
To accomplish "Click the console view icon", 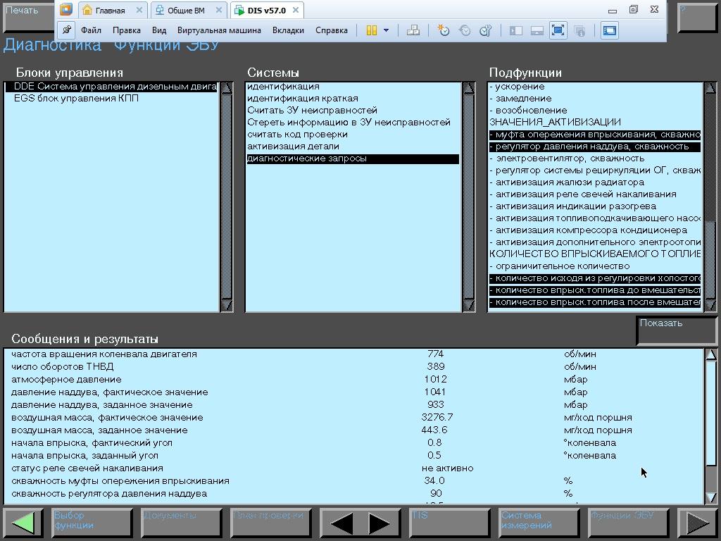I will 610,30.
